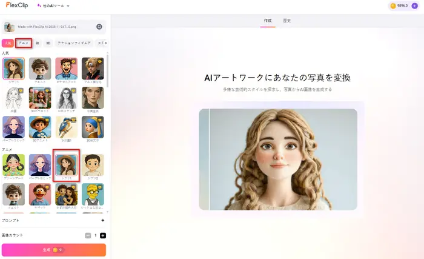Choose purple-haired comic style in 人気 section
424x259 pixels.
coord(13,127)
